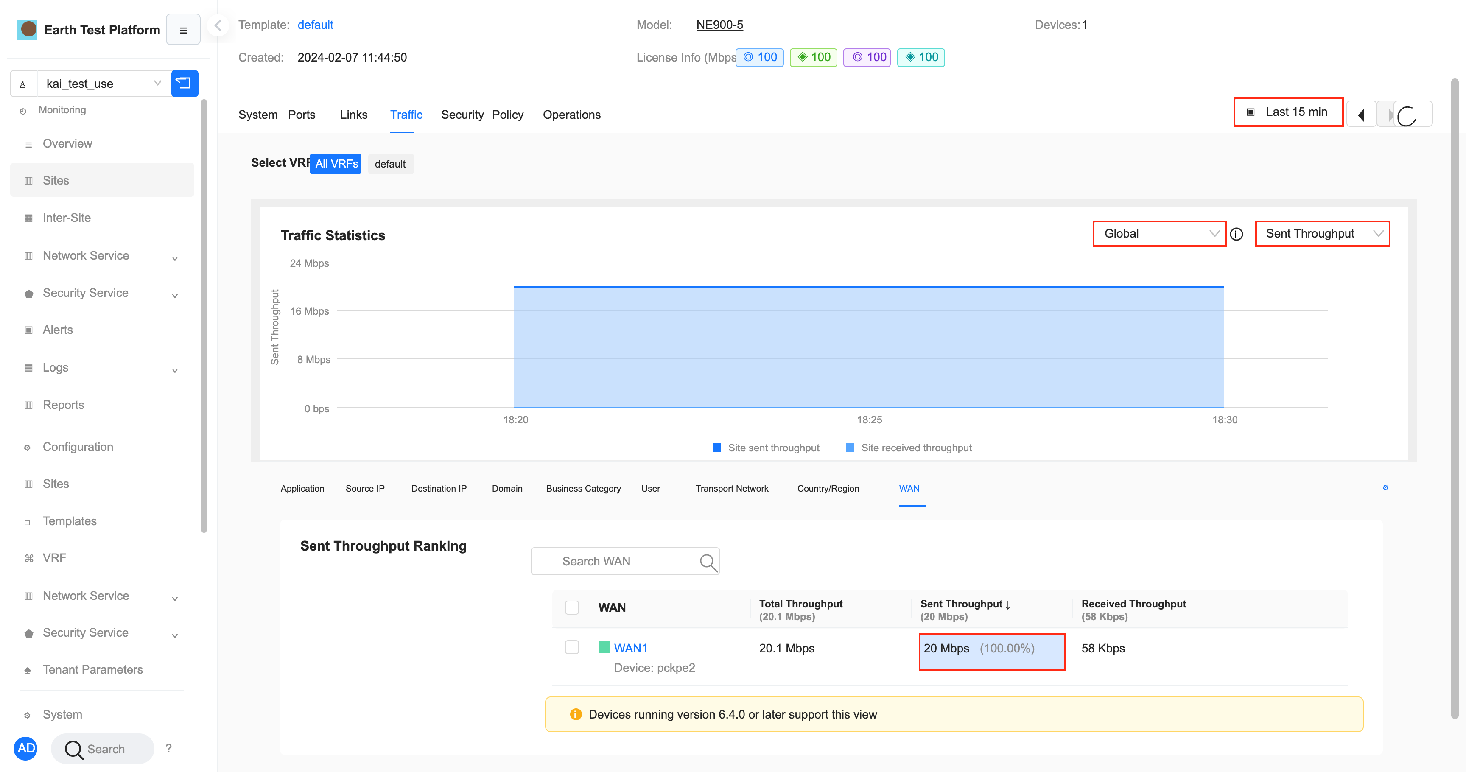Toggle Site received throughput legend
This screenshot has height=772, width=1466.
(x=909, y=448)
